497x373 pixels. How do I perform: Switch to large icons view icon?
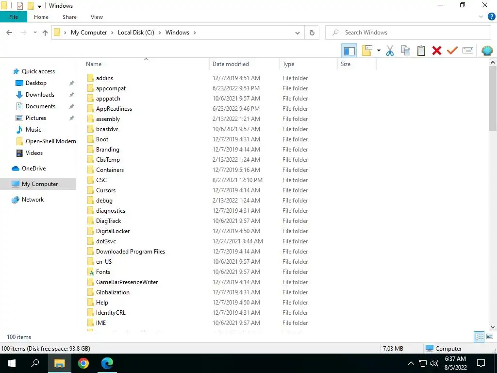[490, 337]
